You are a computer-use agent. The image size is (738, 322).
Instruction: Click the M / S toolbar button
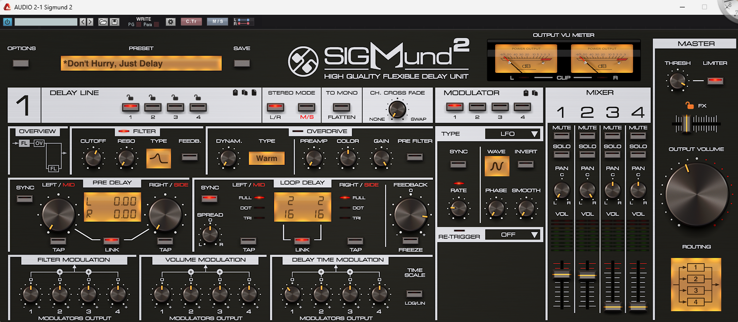[x=217, y=22]
